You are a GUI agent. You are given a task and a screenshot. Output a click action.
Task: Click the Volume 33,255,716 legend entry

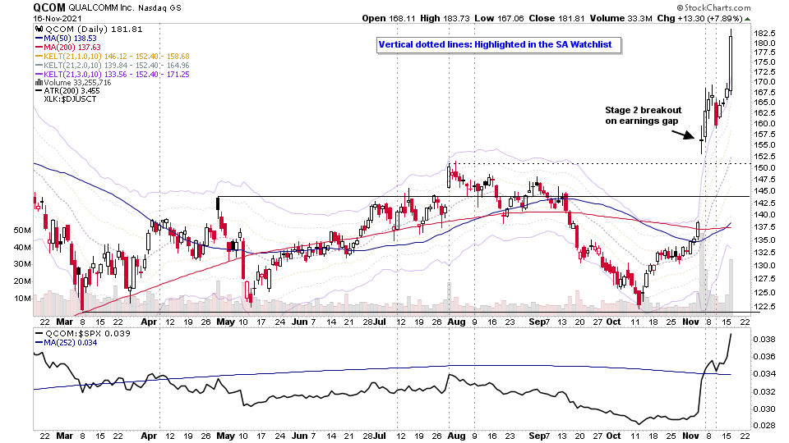pos(73,82)
